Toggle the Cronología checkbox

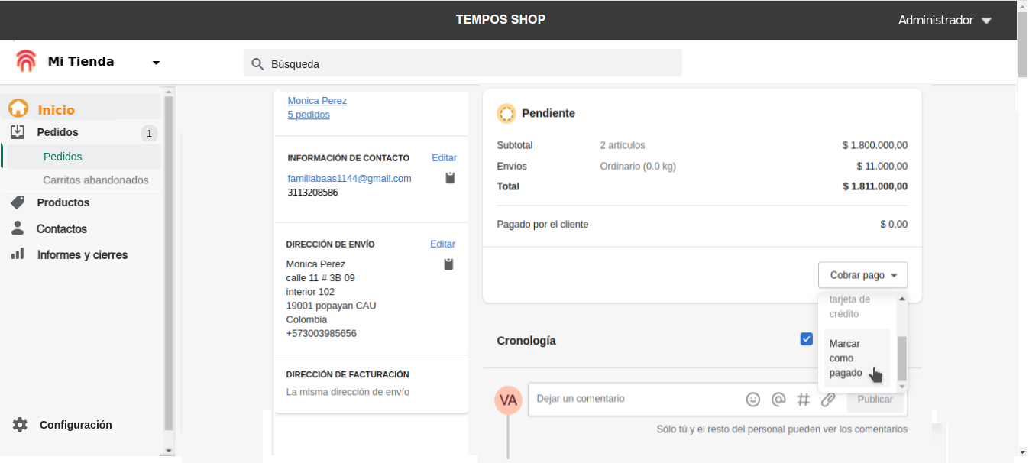(806, 338)
